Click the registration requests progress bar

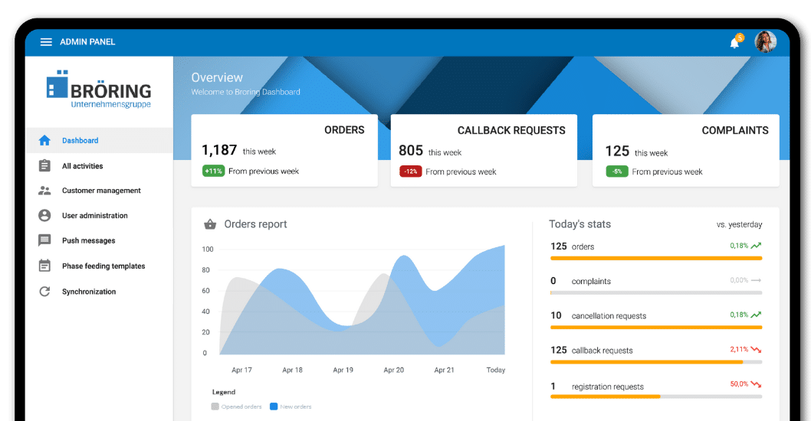[x=656, y=397]
